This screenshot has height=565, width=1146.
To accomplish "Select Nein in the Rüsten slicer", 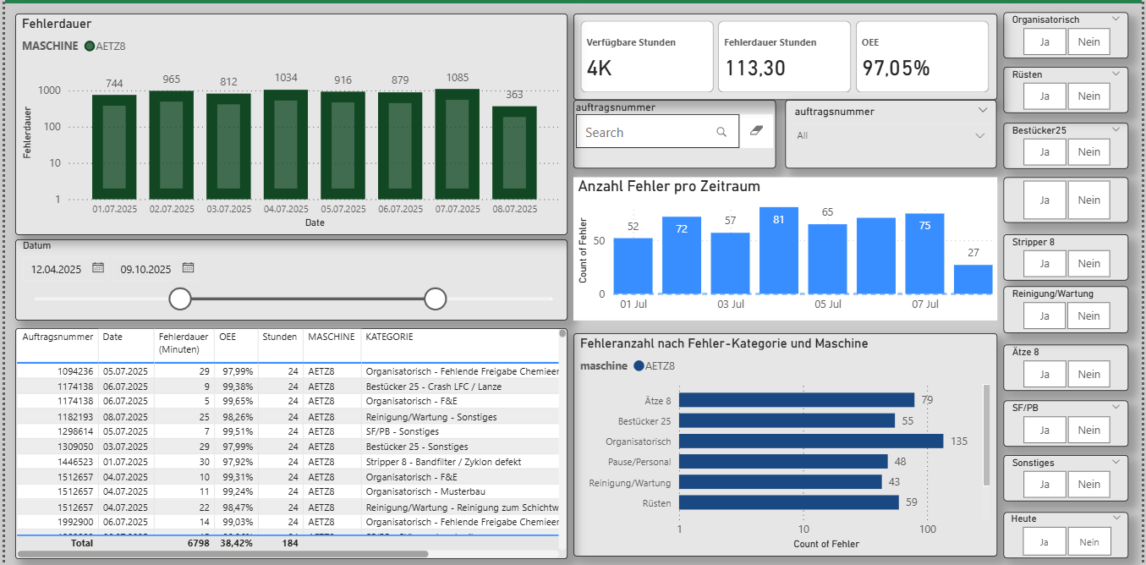I will (x=1088, y=96).
